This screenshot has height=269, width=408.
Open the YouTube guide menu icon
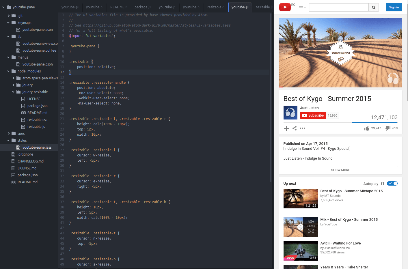point(302,8)
